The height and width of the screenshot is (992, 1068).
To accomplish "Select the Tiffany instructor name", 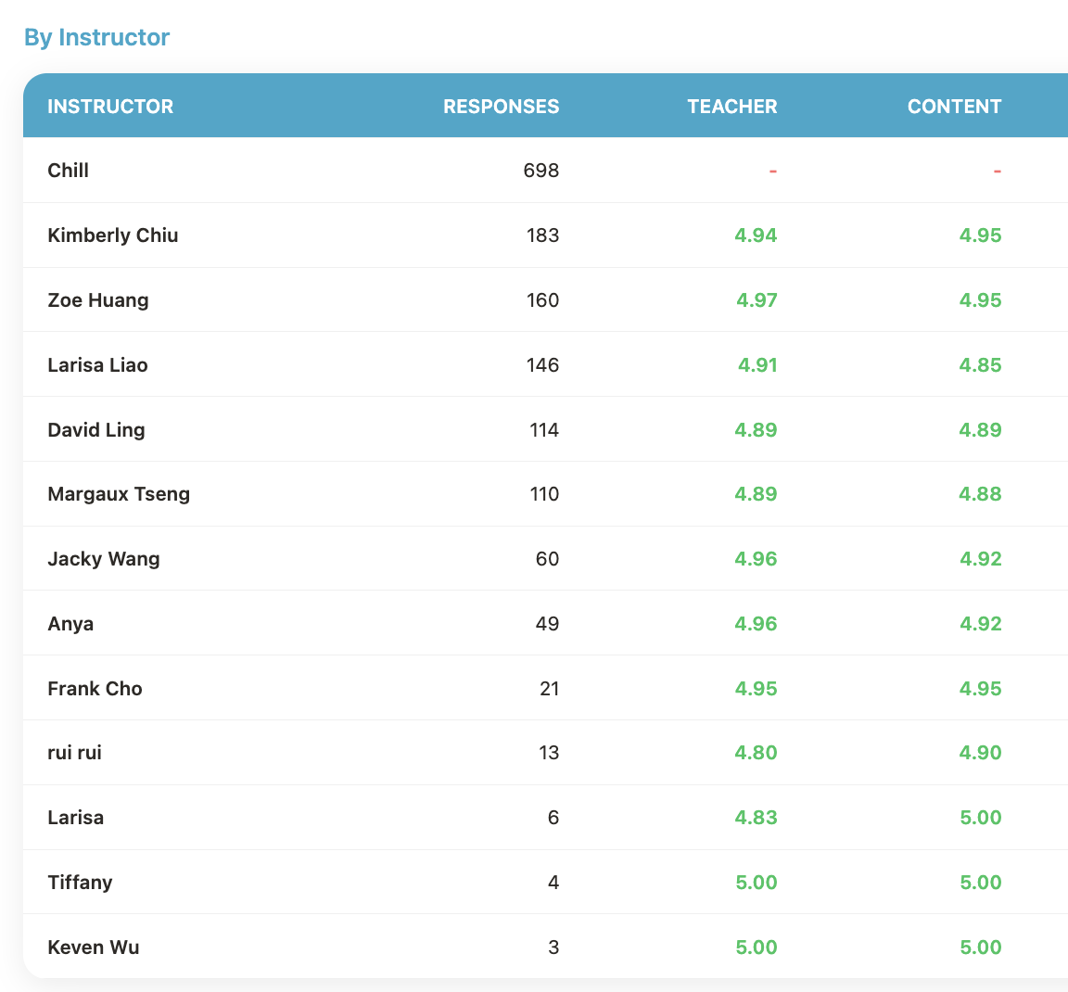I will pyautogui.click(x=80, y=883).
